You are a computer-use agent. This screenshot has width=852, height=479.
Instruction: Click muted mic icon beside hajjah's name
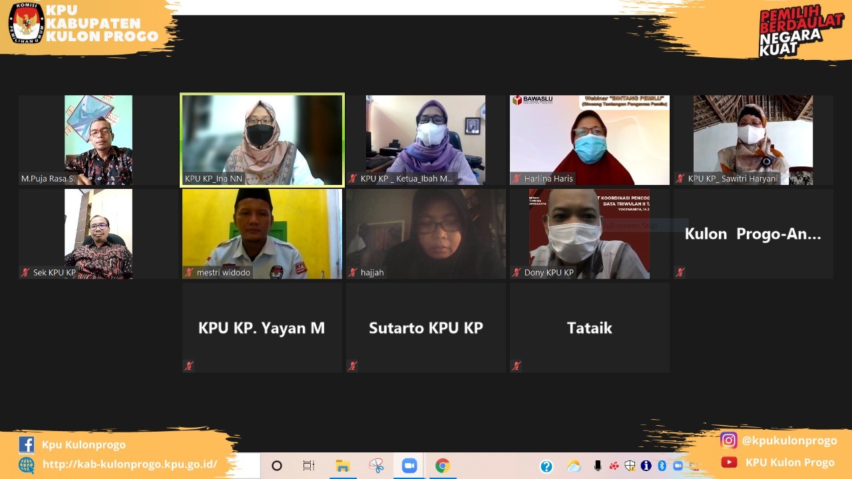coord(353,272)
